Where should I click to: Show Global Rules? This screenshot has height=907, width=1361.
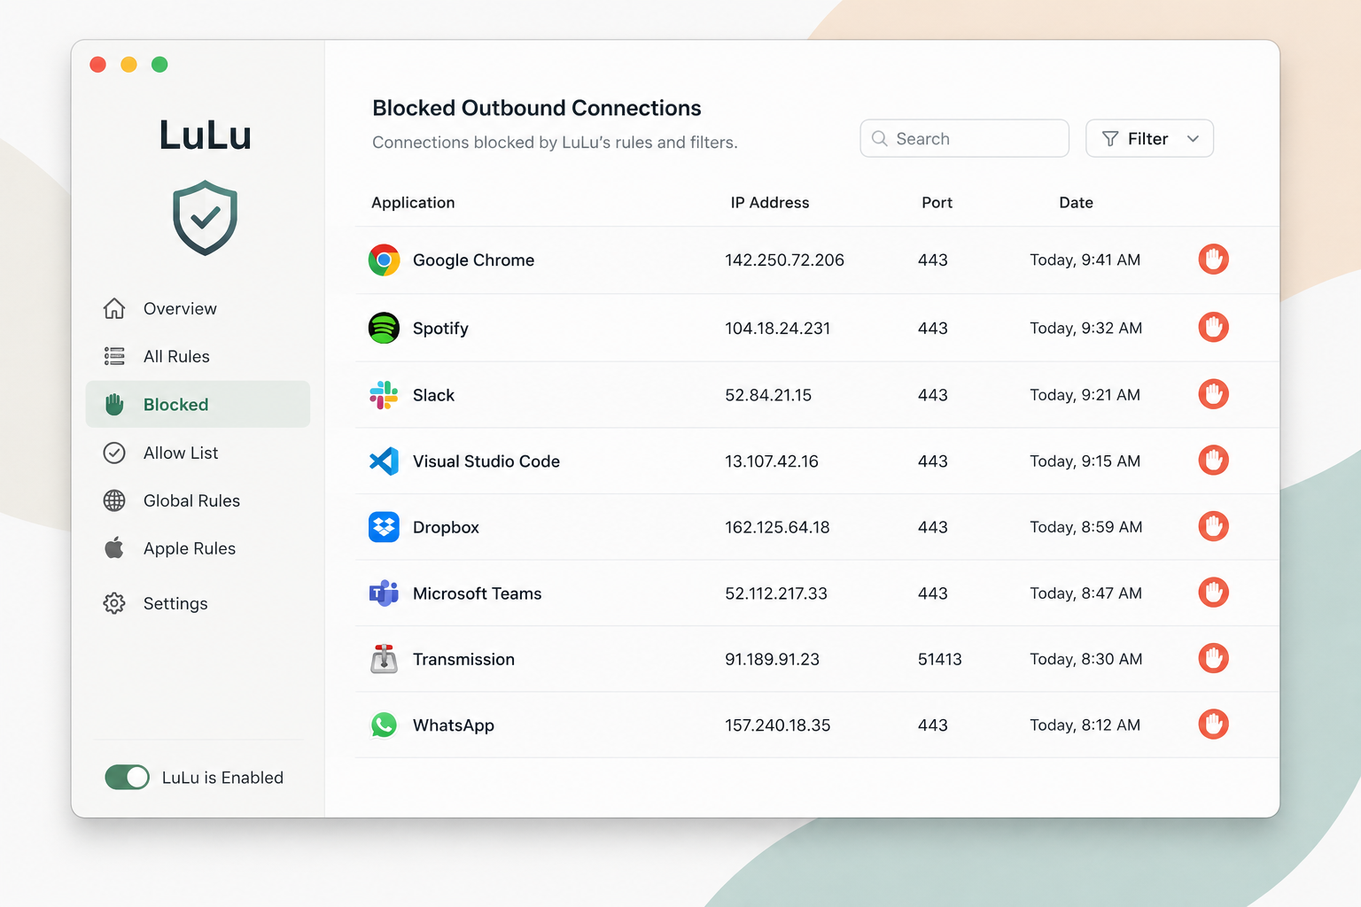point(198,500)
